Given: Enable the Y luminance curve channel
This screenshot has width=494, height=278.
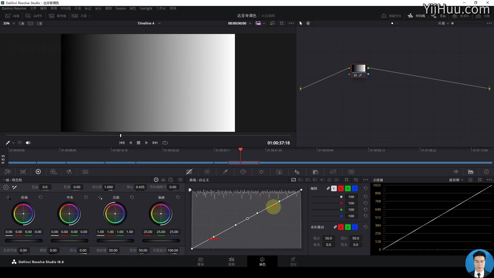Looking at the screenshot, I should click(x=334, y=189).
